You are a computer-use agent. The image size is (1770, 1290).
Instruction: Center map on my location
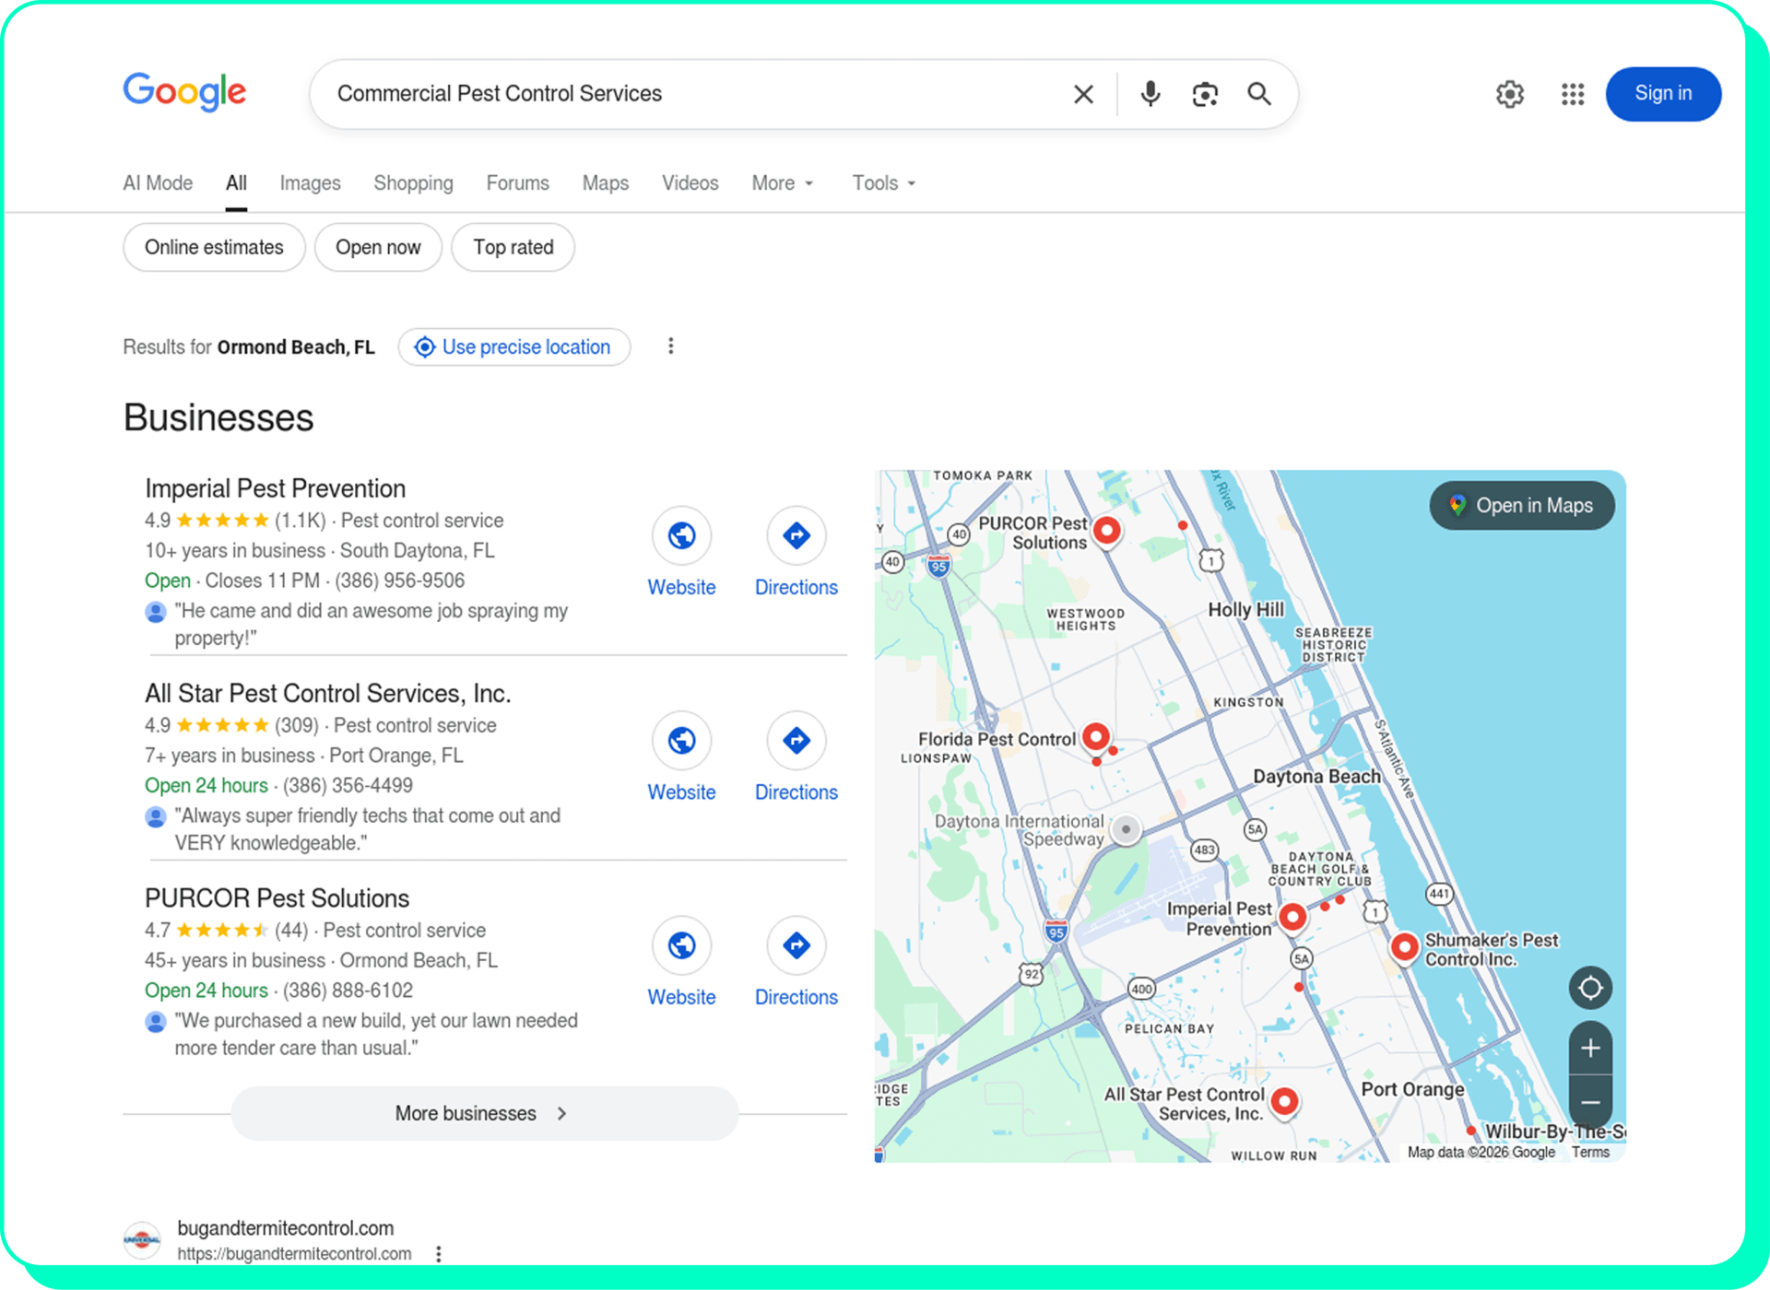pyautogui.click(x=1590, y=989)
